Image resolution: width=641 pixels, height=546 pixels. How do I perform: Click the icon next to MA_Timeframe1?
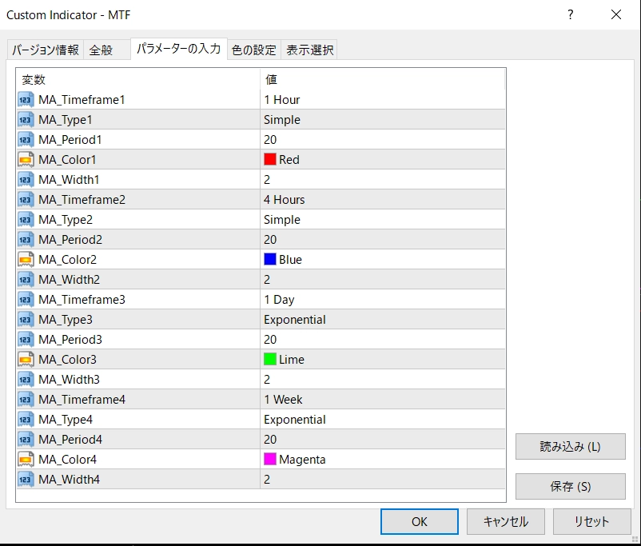coord(26,100)
